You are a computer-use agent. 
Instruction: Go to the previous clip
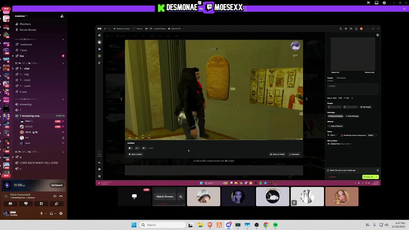point(121,99)
